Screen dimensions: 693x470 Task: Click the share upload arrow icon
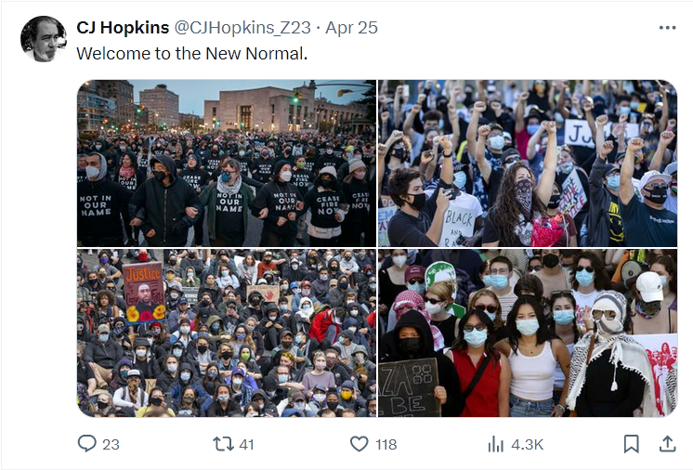667,444
